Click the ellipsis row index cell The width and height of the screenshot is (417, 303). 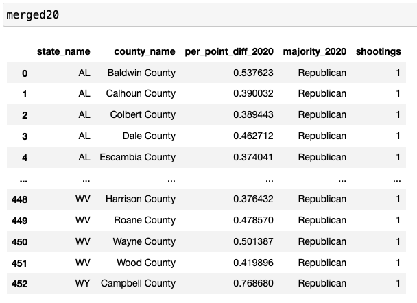[x=23, y=181]
